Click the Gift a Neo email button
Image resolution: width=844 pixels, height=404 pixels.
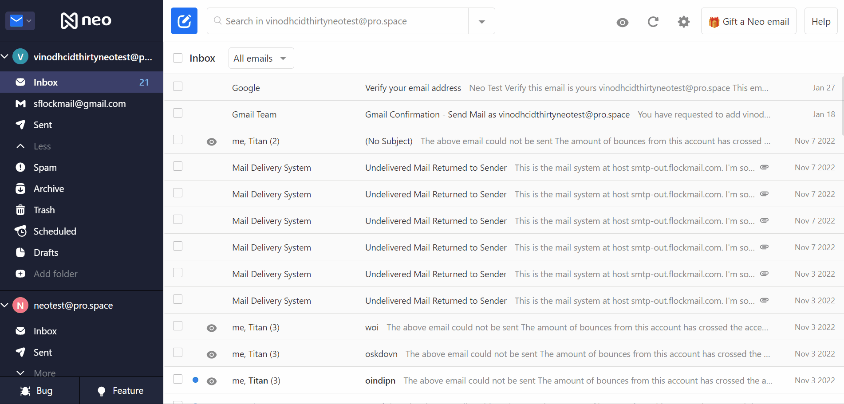pos(749,21)
